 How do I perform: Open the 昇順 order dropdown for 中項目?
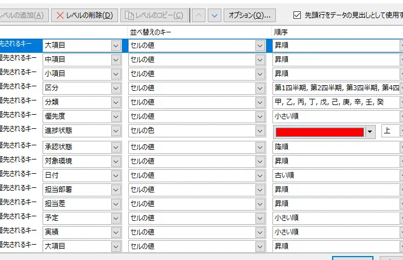(338, 60)
